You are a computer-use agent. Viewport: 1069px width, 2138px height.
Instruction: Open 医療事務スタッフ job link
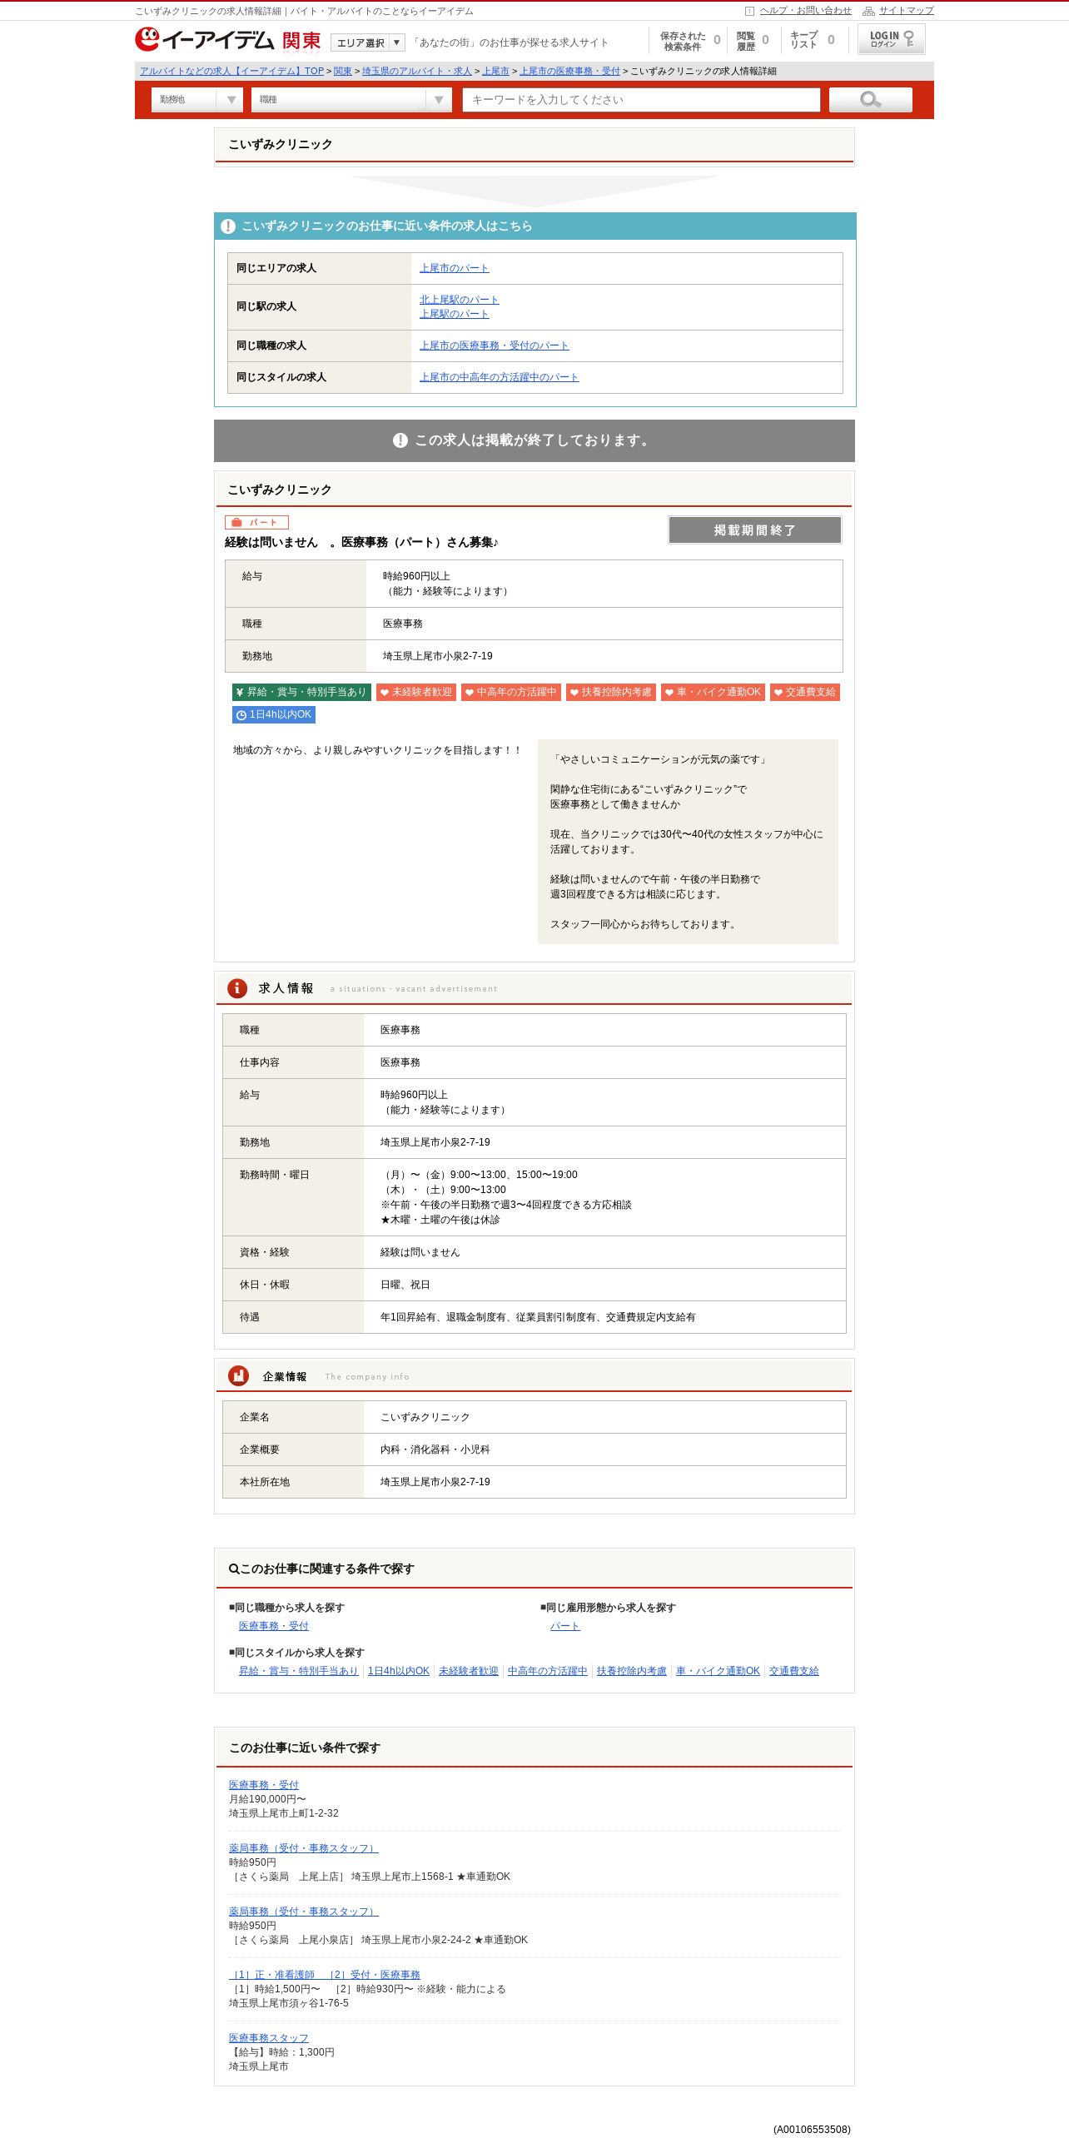(x=269, y=2038)
